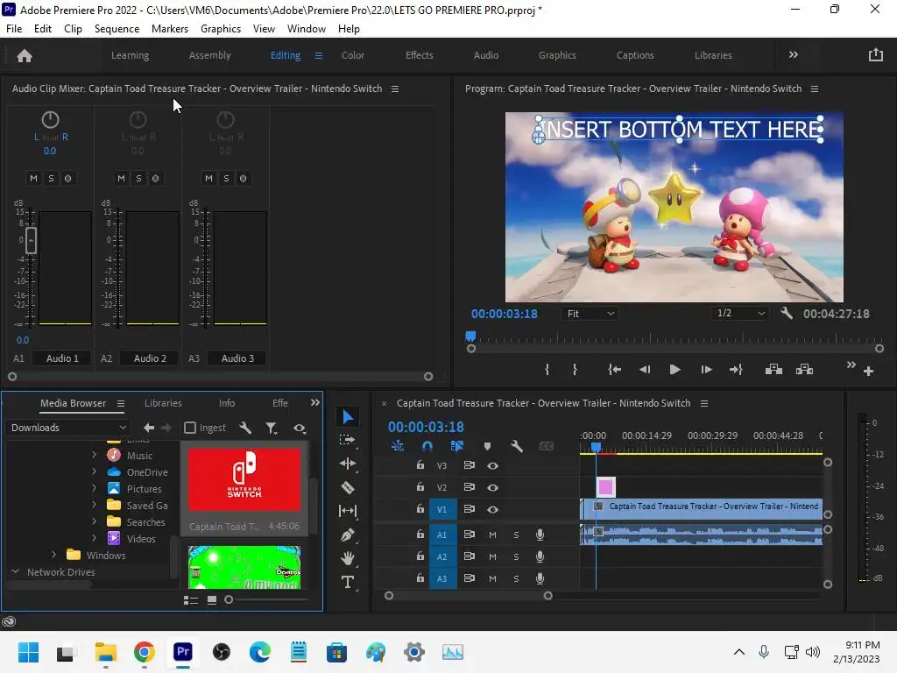
Task: Mute audio track A1 in timeline
Action: coord(492,535)
